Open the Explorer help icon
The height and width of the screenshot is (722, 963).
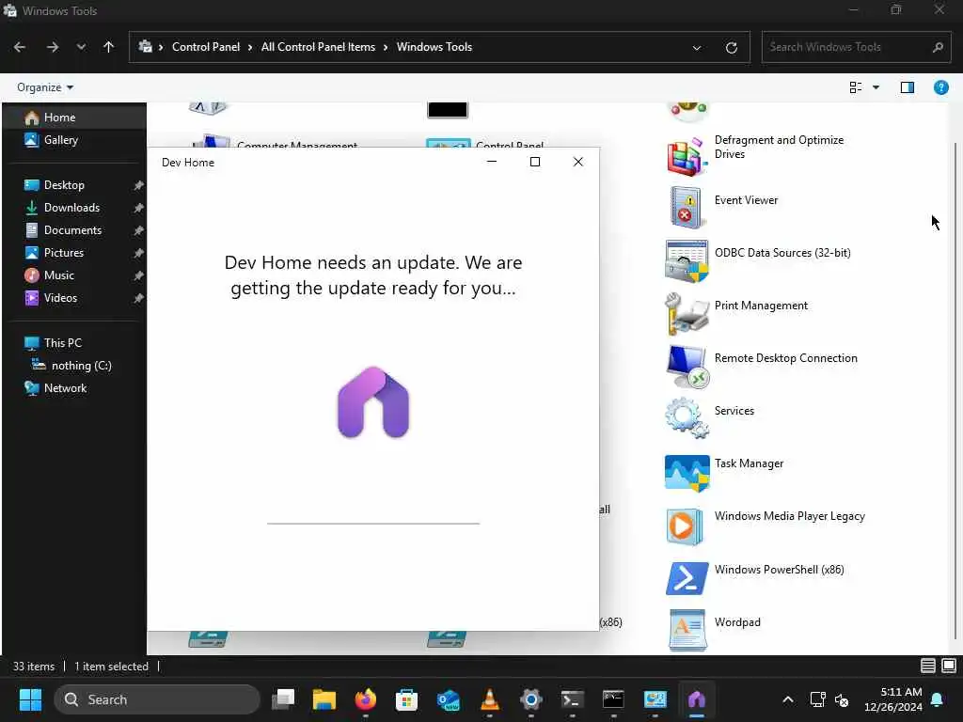tap(940, 87)
